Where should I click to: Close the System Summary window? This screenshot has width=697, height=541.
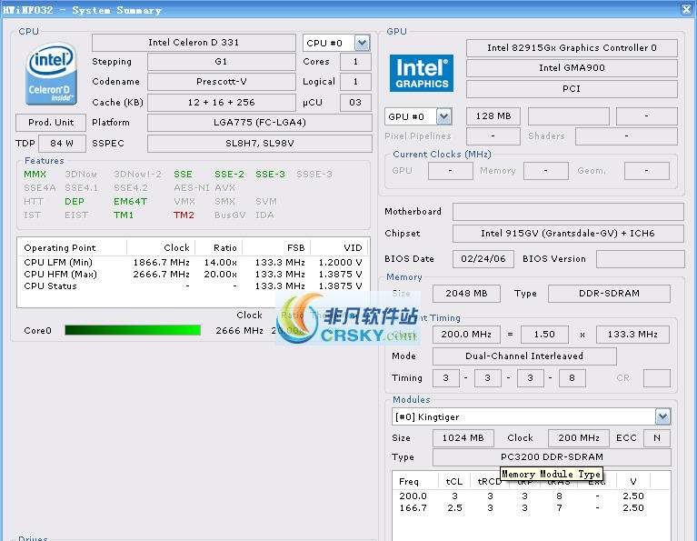coord(687,8)
